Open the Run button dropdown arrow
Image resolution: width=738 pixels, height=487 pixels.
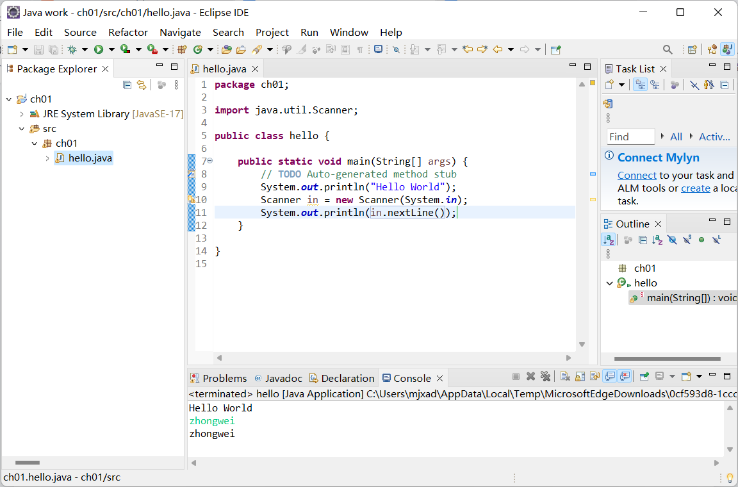pyautogui.click(x=111, y=49)
